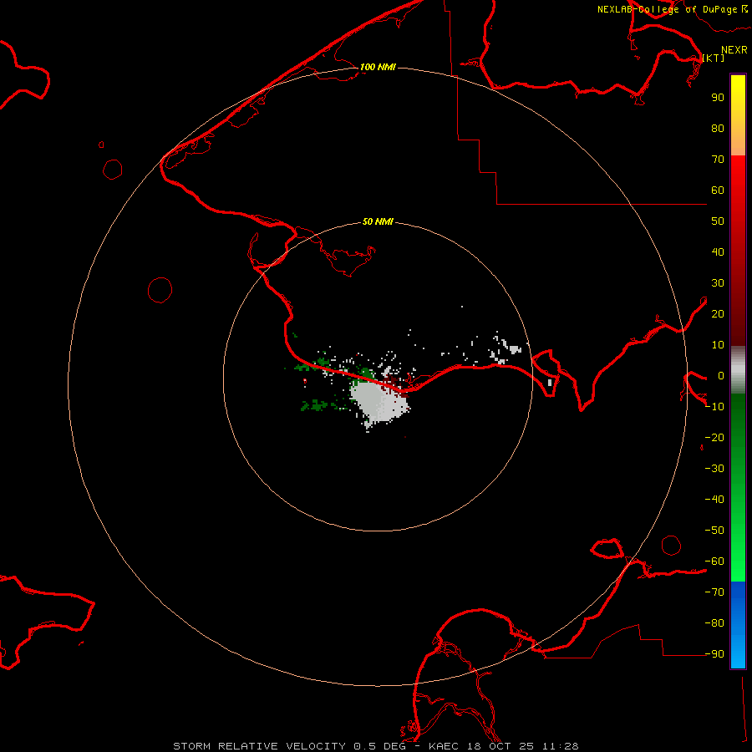Click the 40 value on velocity scale
The height and width of the screenshot is (752, 752).
click(x=718, y=252)
